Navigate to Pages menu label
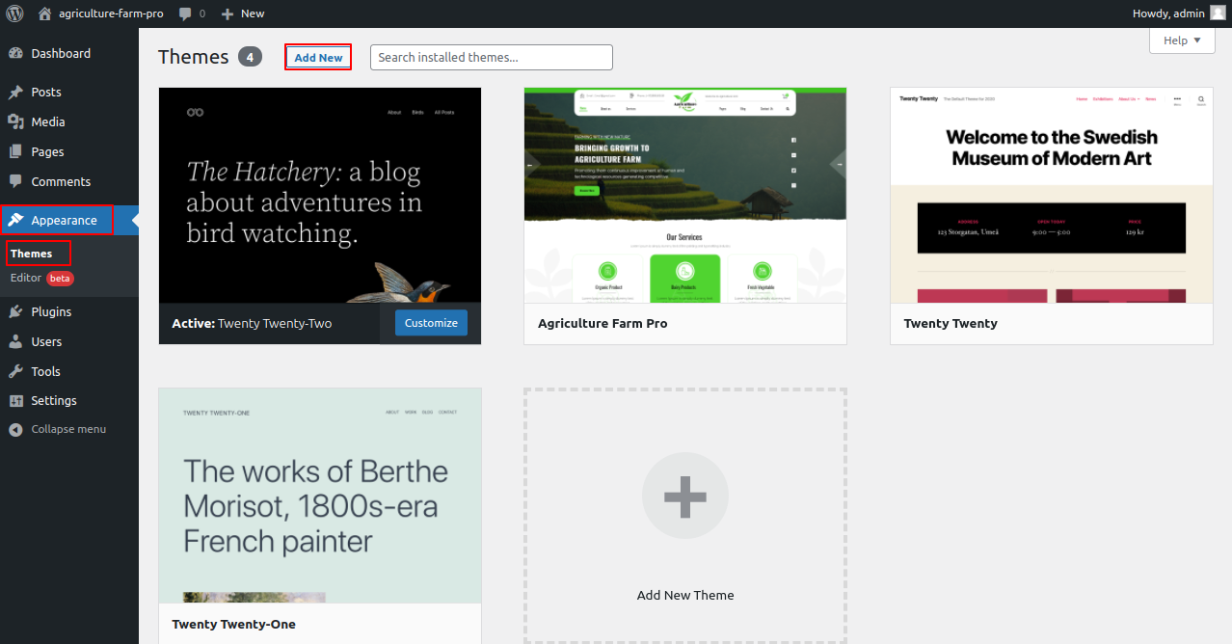This screenshot has width=1232, height=644. click(x=47, y=151)
